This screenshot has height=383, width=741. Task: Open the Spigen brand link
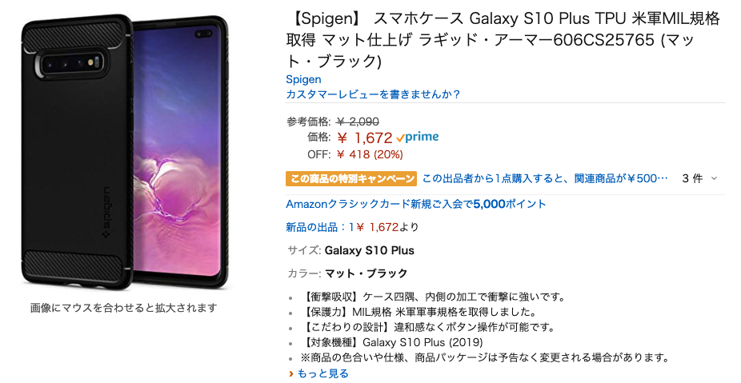(x=303, y=79)
